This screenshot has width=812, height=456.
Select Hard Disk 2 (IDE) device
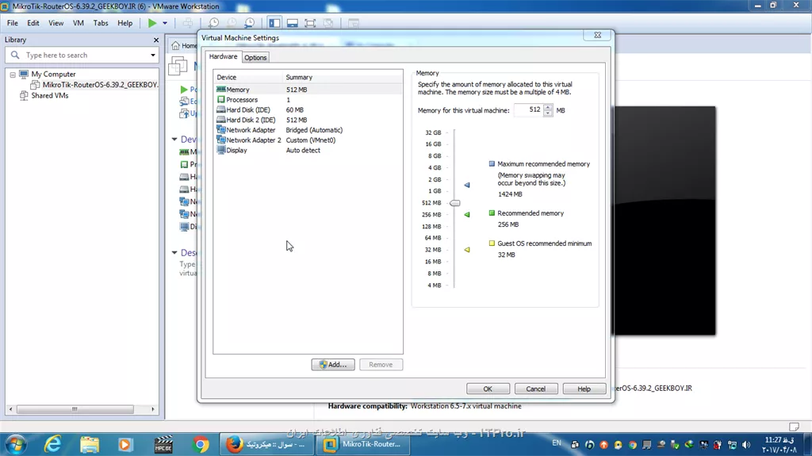251,120
